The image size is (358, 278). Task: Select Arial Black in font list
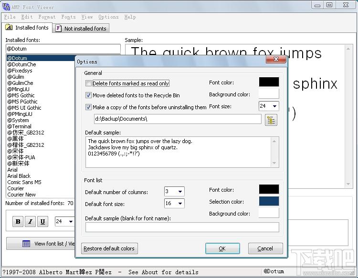(x=19, y=176)
